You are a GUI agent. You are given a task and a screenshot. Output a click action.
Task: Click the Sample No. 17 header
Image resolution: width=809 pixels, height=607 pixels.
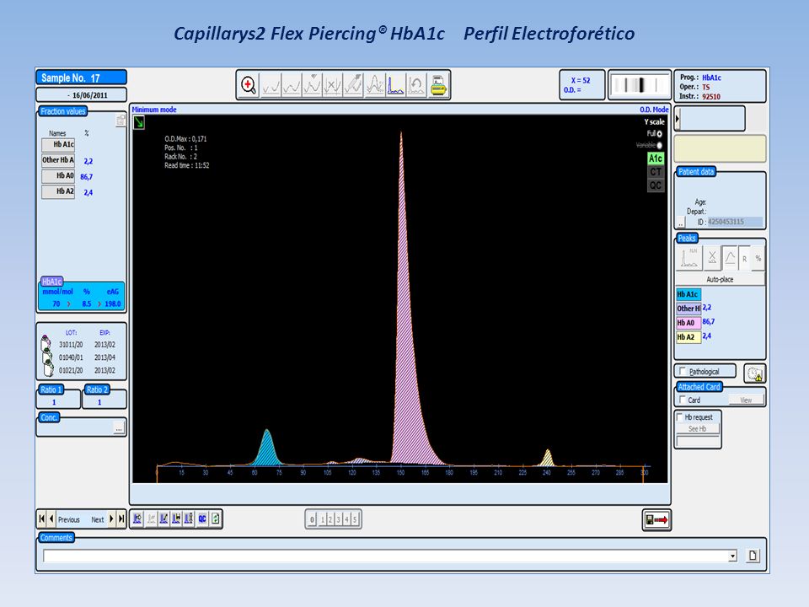(x=81, y=78)
